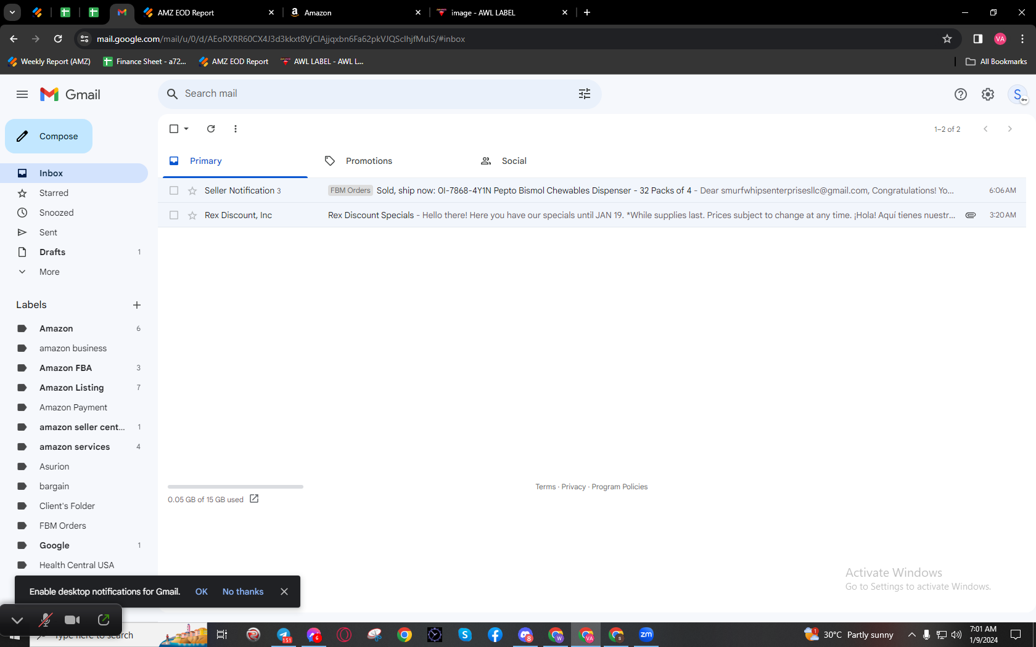The height and width of the screenshot is (647, 1036).
Task: Decline notifications with No thanks
Action: tap(243, 592)
